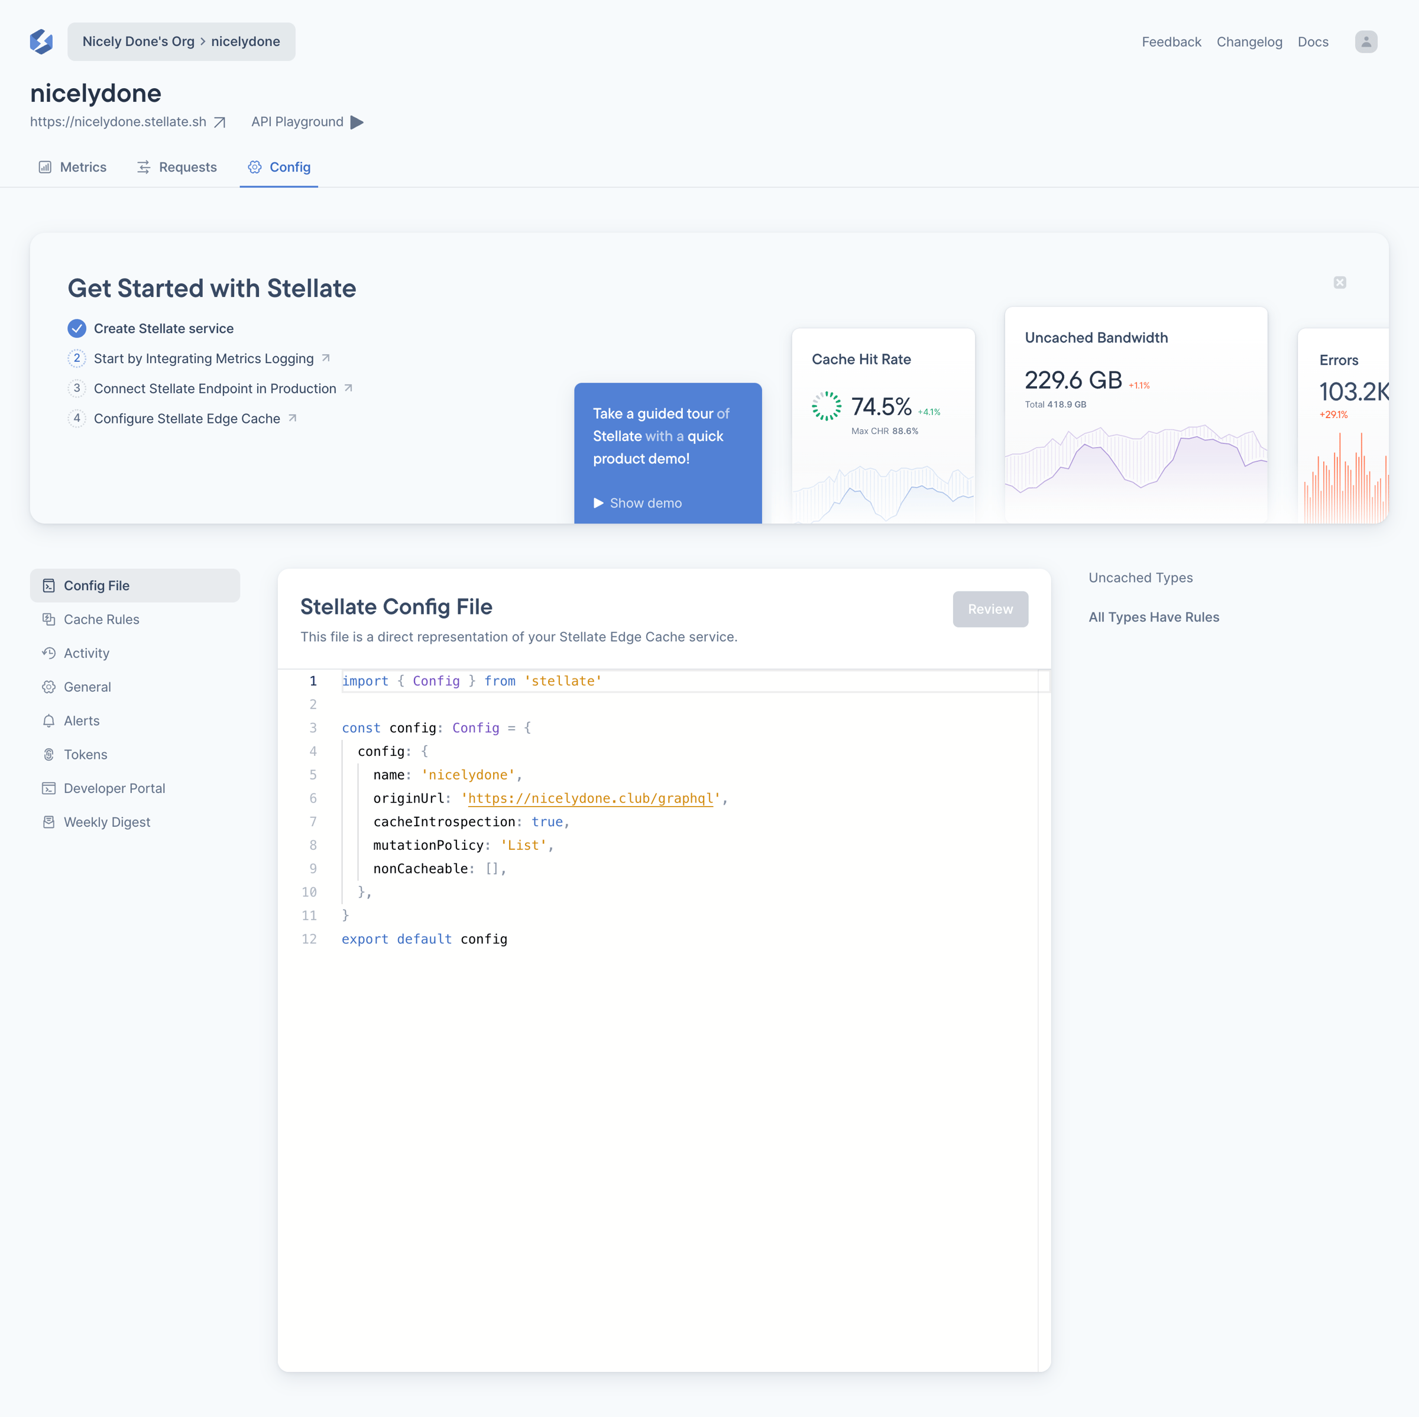Screen dimensions: 1419x1417
Task: Open Feedback link
Action: pyautogui.click(x=1171, y=42)
